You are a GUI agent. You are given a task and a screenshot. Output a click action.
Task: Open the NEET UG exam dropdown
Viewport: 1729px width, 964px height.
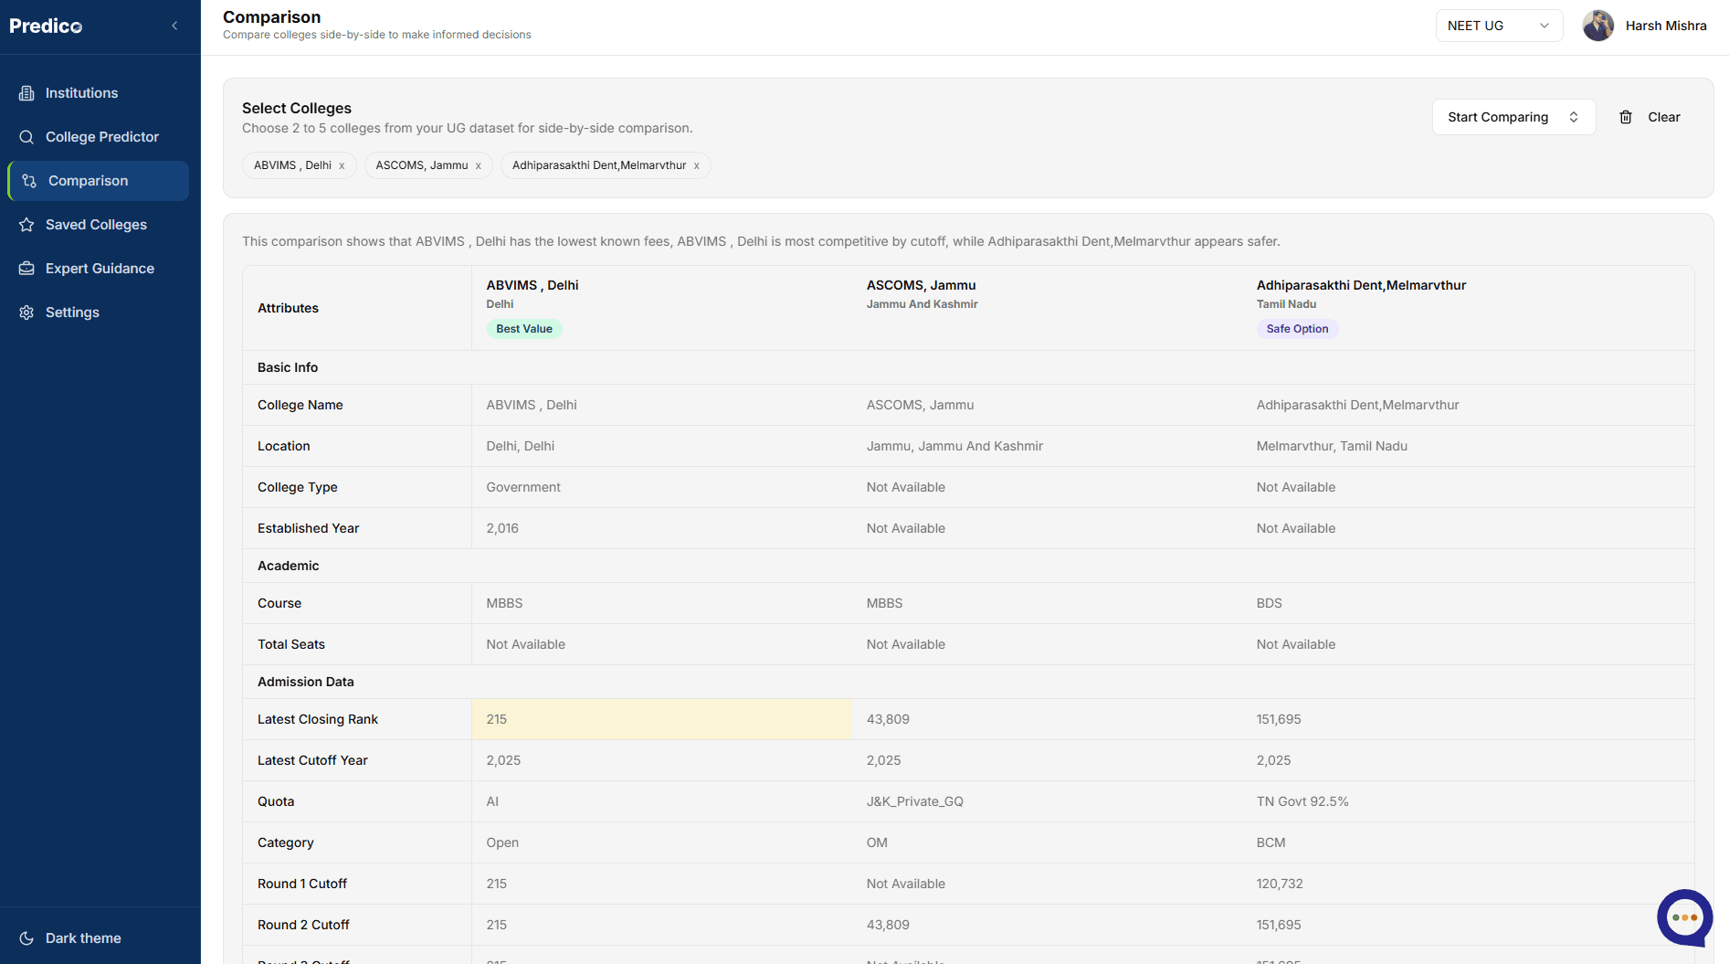pyautogui.click(x=1499, y=26)
